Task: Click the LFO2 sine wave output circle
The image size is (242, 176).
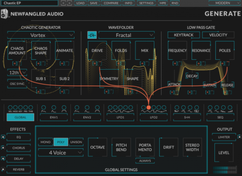Action: pos(144,107)
